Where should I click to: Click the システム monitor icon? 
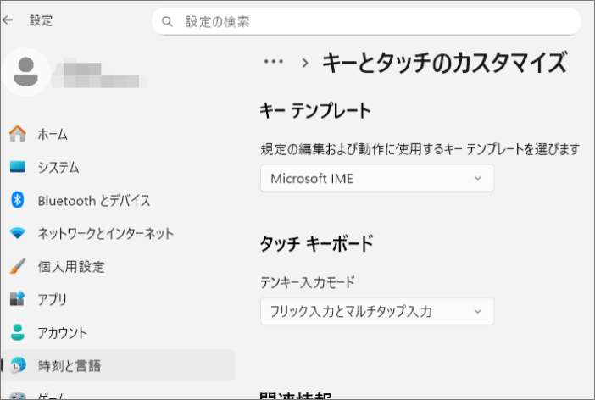pyautogui.click(x=18, y=167)
